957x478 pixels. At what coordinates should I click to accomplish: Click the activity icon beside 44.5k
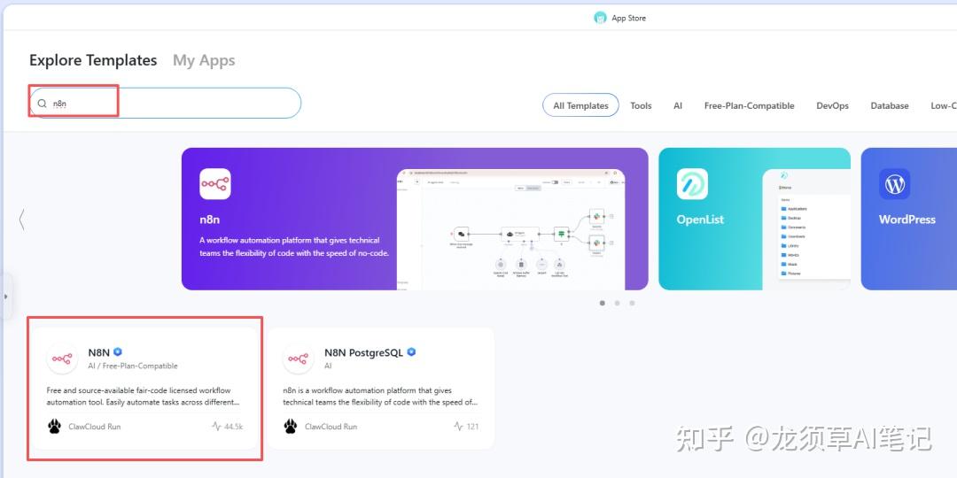click(x=216, y=426)
